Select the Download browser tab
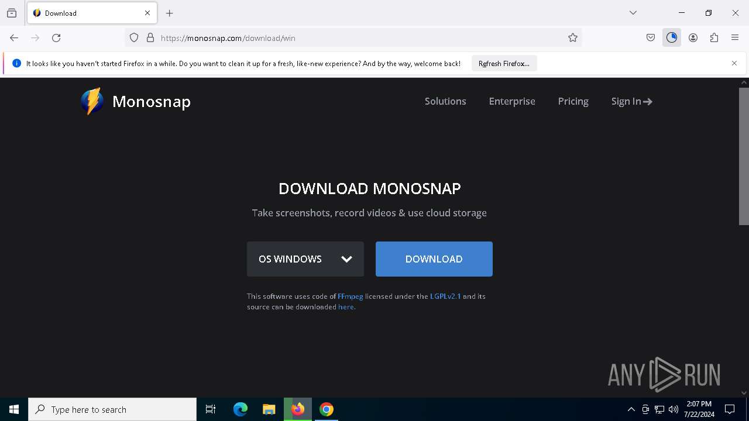Screen dimensions: 749x421 click(x=92, y=13)
